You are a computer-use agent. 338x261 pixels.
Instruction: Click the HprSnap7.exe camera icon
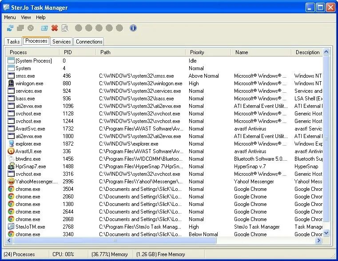(11, 166)
